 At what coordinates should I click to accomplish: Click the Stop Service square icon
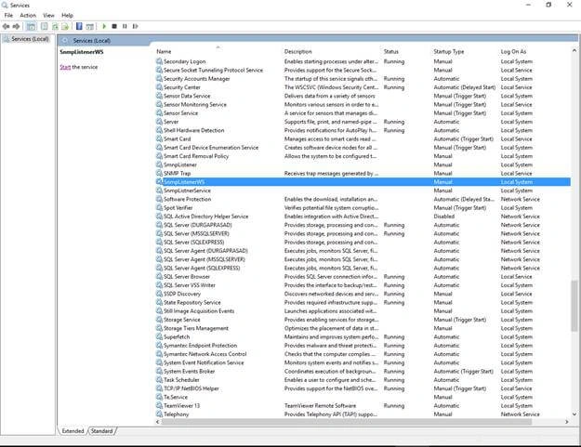114,26
